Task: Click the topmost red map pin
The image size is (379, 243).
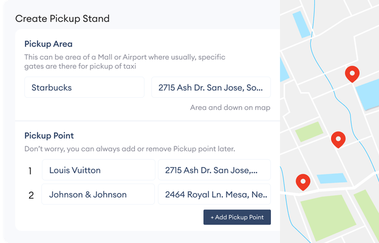Action: click(352, 74)
